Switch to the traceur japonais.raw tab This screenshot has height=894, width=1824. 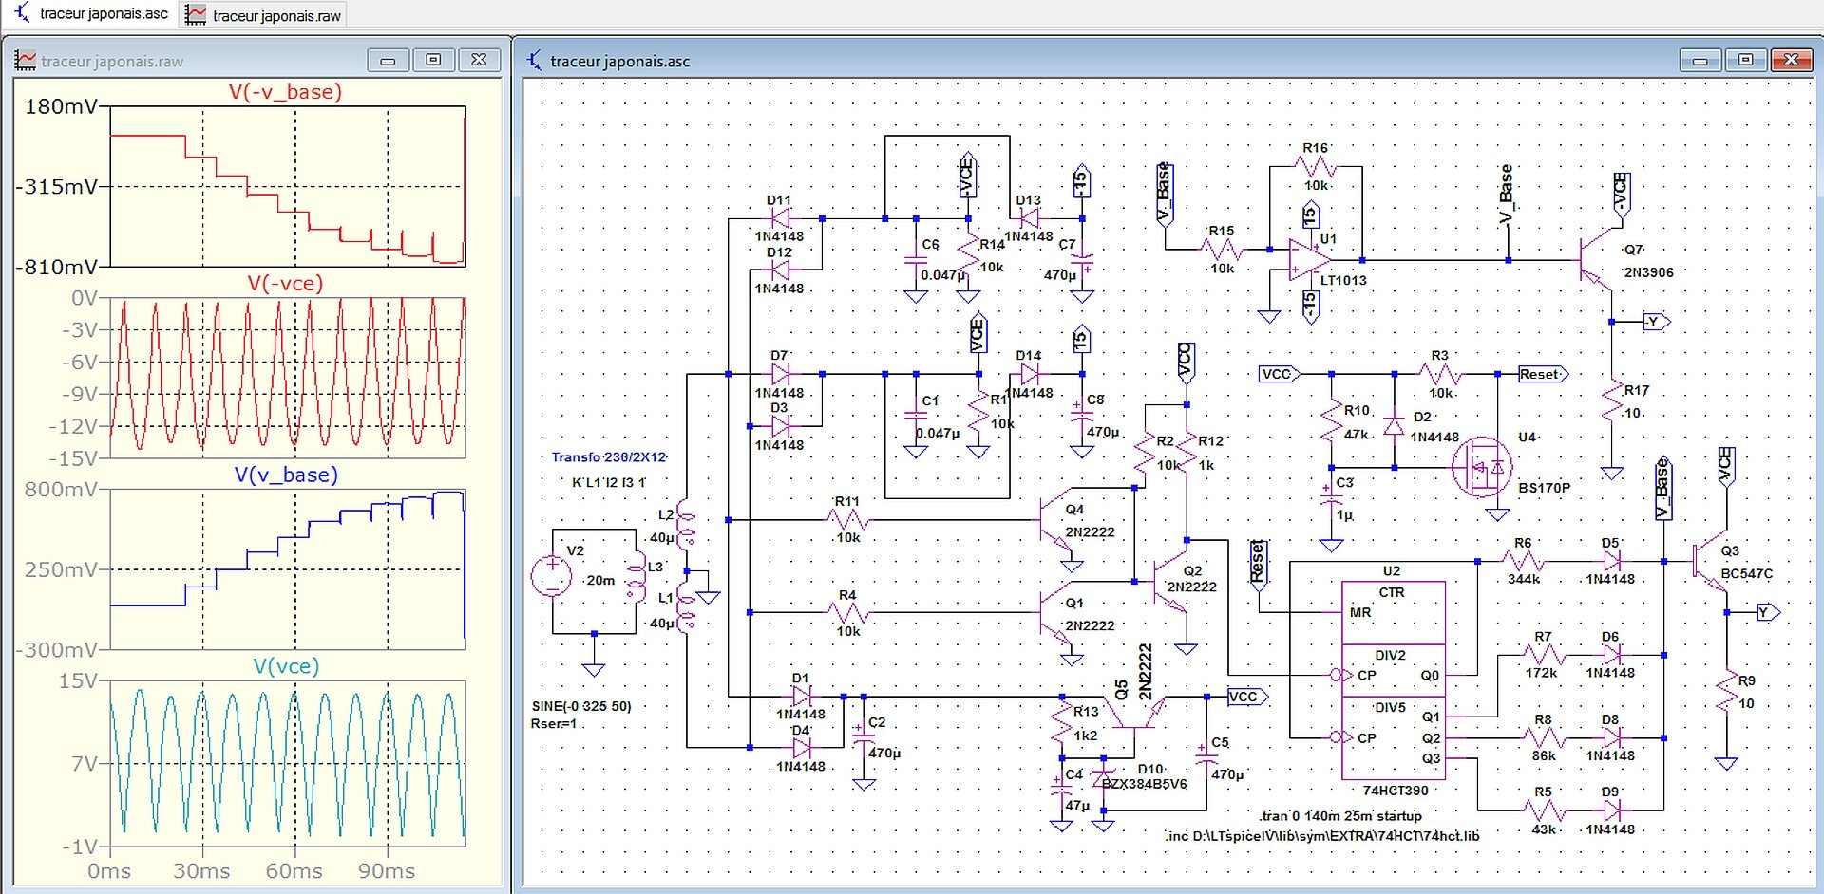point(263,14)
